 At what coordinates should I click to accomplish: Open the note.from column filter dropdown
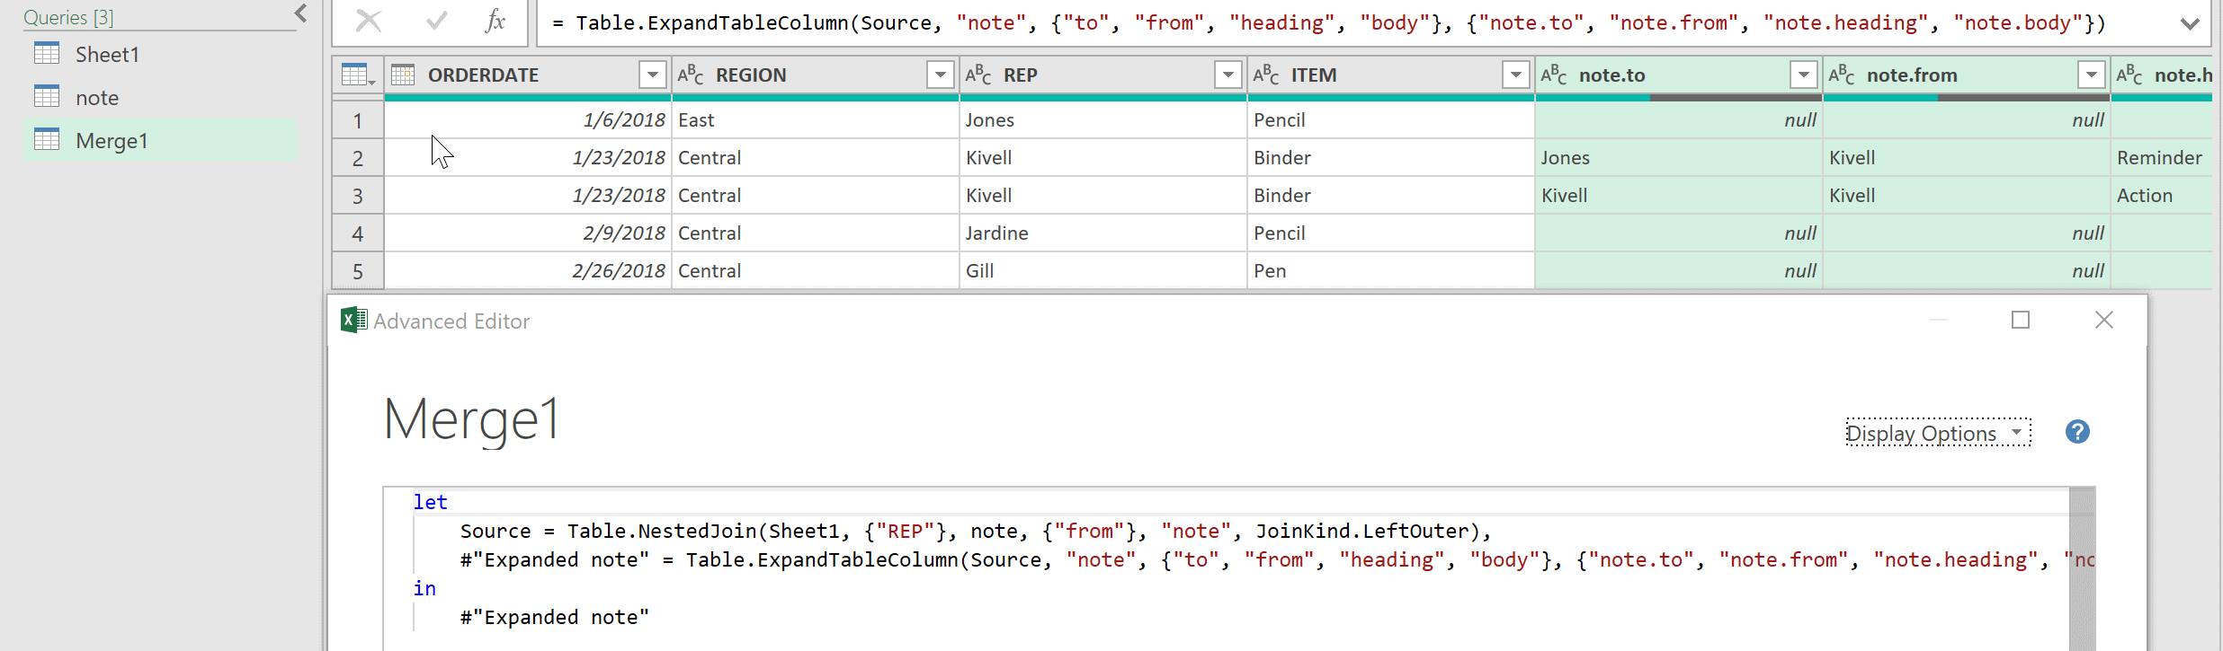click(2092, 75)
